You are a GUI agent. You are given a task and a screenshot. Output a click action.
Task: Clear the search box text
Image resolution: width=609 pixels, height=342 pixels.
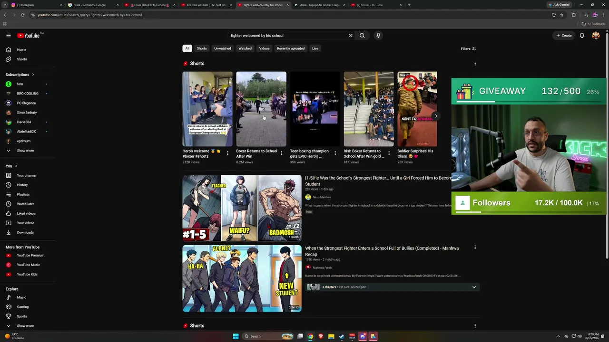pos(351,36)
